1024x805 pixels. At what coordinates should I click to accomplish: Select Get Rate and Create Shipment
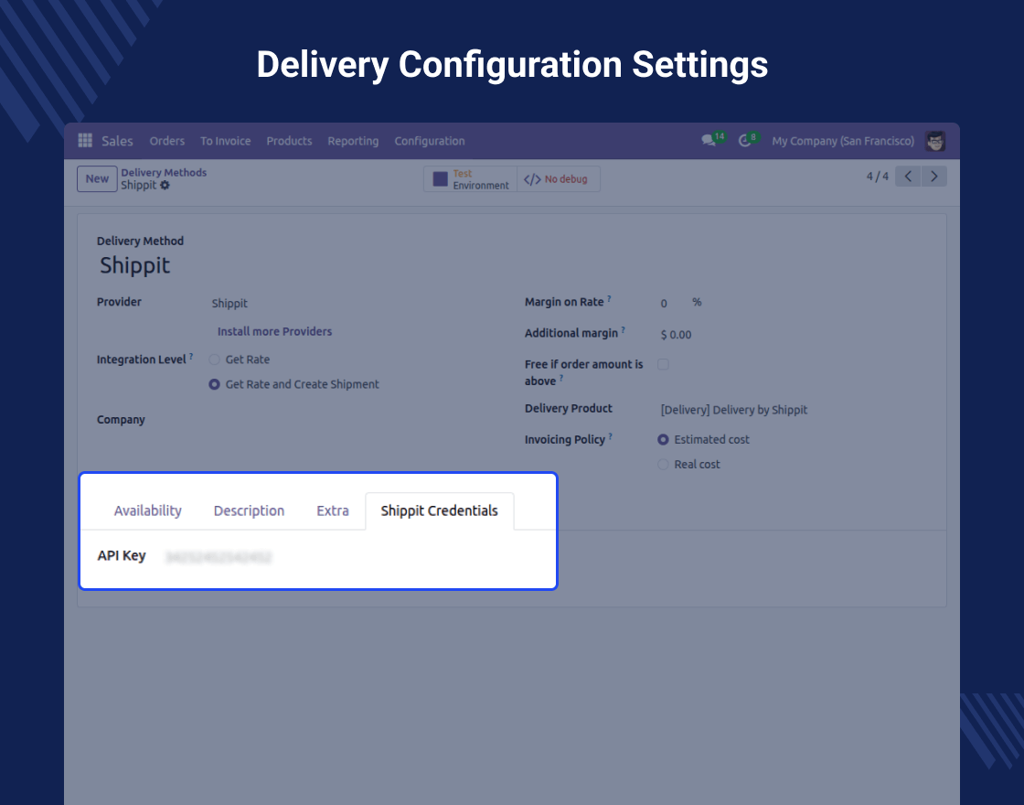(215, 384)
